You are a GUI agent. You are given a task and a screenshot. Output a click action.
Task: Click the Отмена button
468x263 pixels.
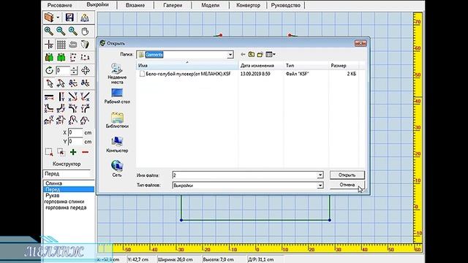[347, 185]
